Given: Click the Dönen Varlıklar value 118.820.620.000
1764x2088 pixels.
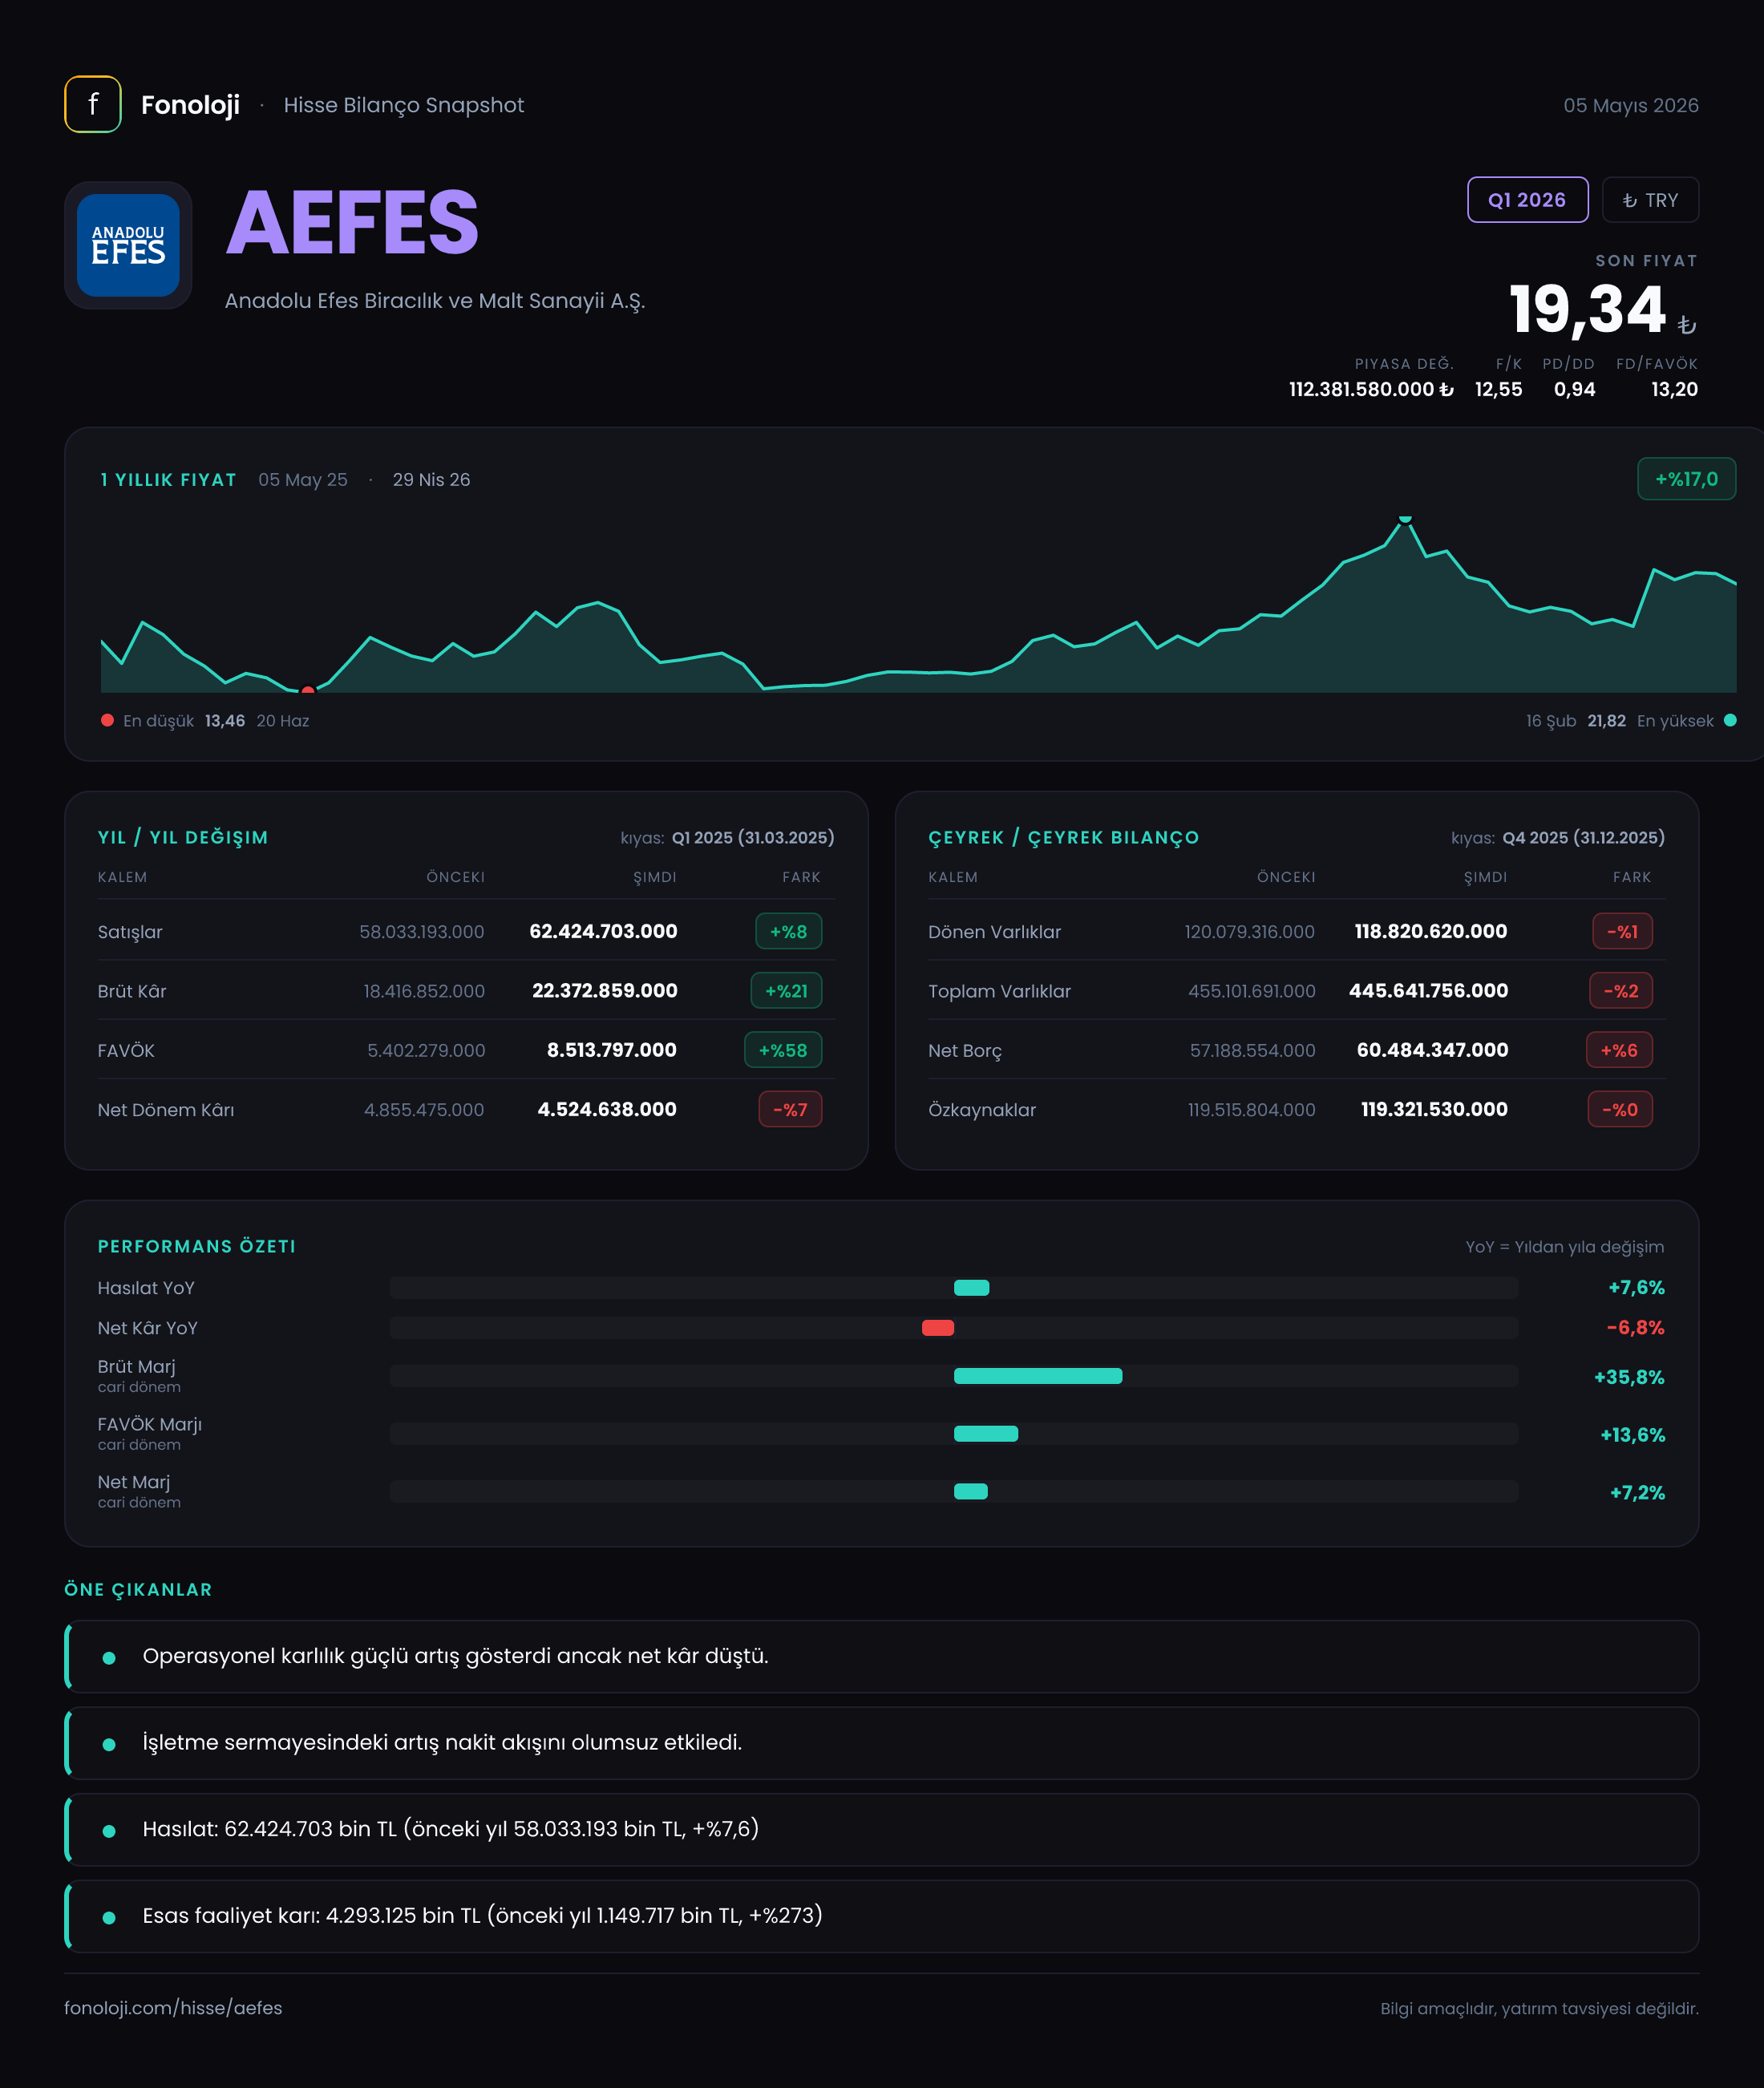Looking at the screenshot, I should [1430, 931].
